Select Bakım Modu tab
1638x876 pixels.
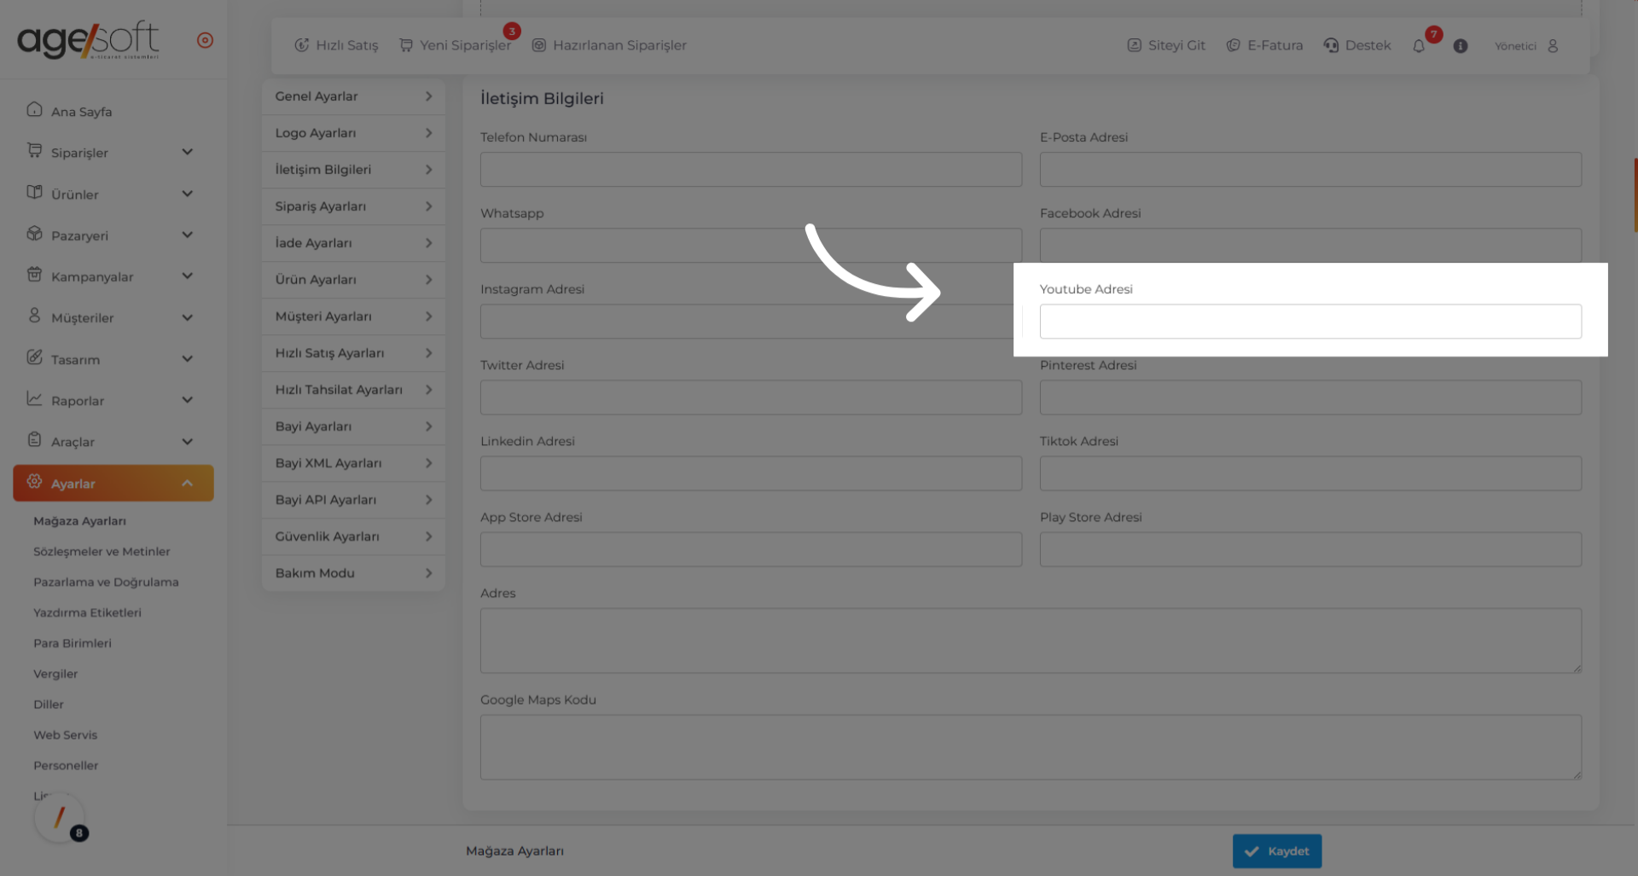(353, 573)
